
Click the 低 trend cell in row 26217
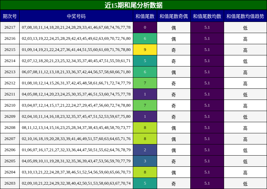[x=245, y=27]
